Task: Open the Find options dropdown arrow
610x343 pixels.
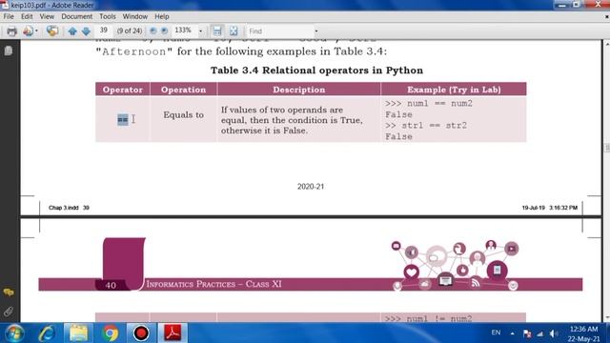Action: (x=315, y=31)
